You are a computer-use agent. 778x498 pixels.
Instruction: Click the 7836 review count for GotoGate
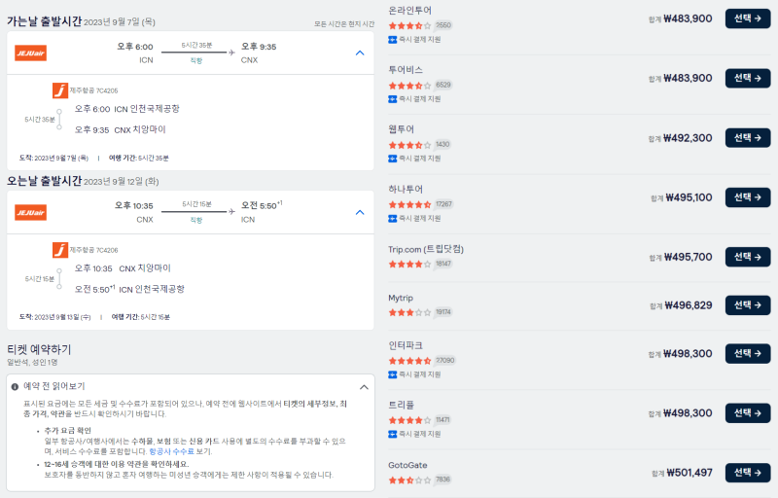[x=442, y=480]
